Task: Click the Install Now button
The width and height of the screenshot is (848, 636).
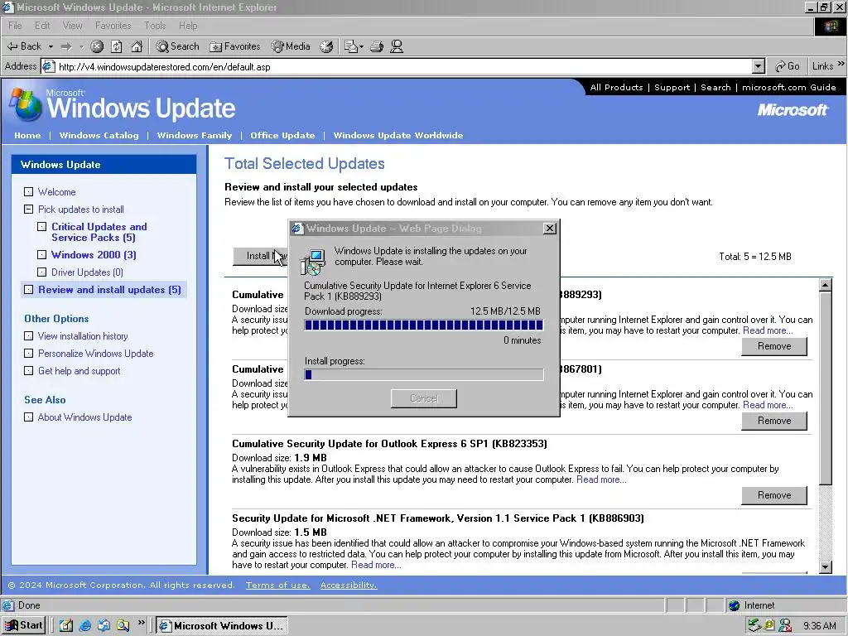Action: tap(261, 256)
